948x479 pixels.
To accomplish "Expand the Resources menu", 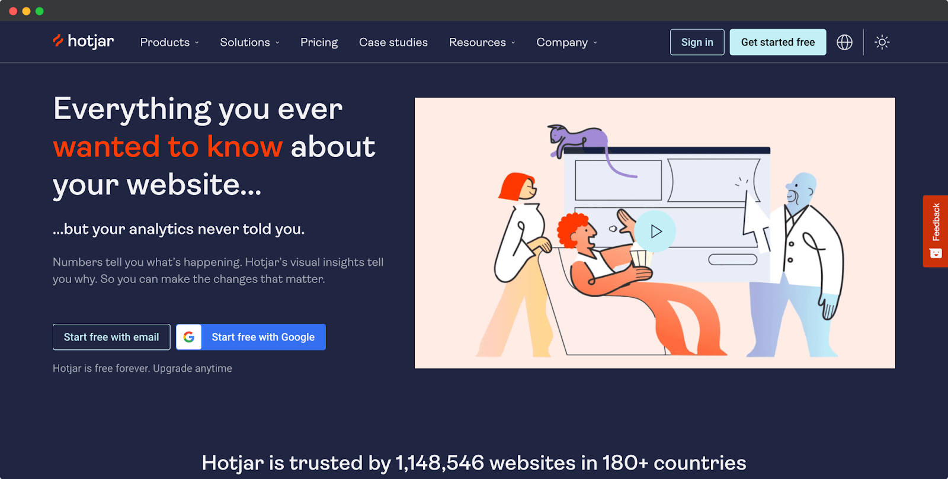I will [x=482, y=42].
